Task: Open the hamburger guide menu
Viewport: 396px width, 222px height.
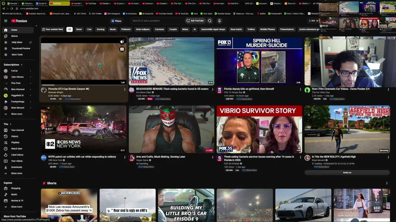Action: 6,21
